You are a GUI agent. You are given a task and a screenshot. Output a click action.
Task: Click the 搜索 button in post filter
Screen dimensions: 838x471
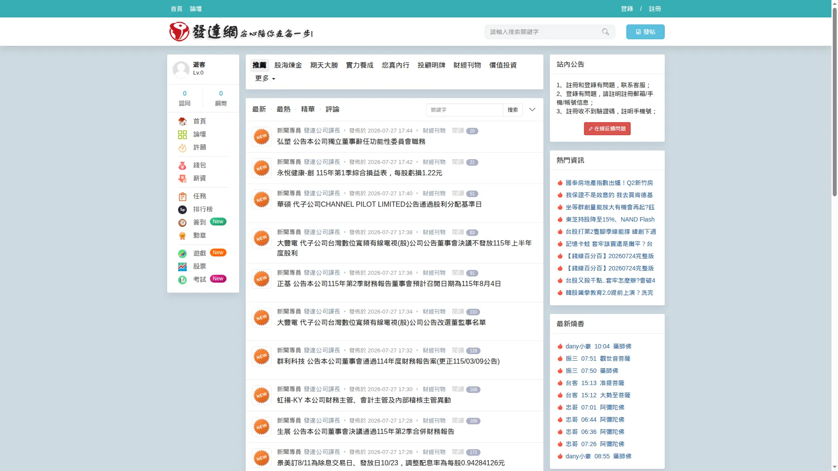(x=513, y=110)
